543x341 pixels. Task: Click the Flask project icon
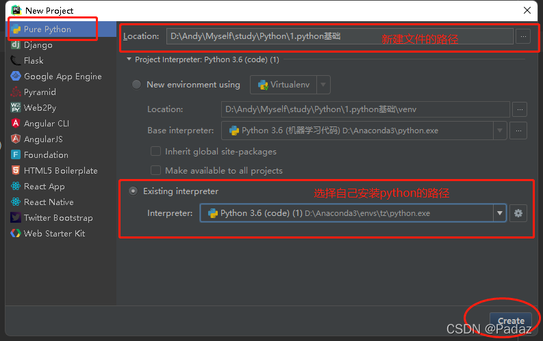(x=16, y=60)
